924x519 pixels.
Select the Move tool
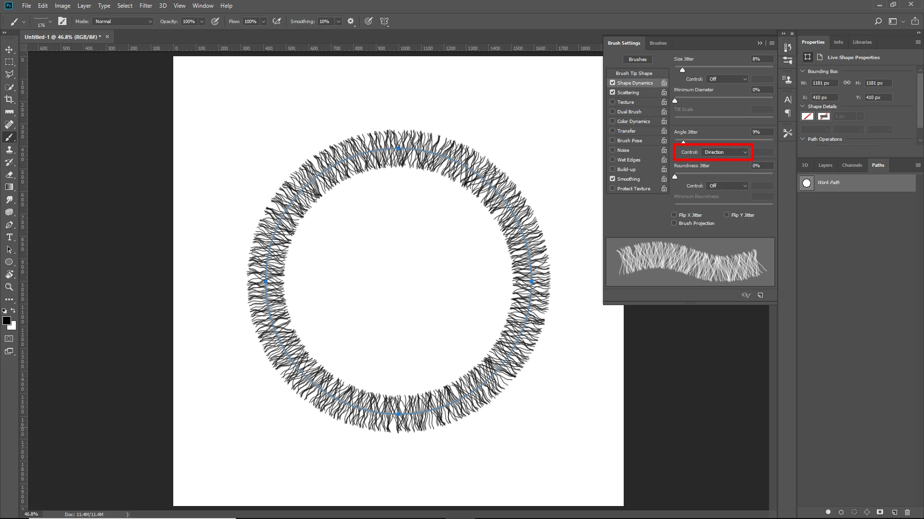(x=9, y=50)
